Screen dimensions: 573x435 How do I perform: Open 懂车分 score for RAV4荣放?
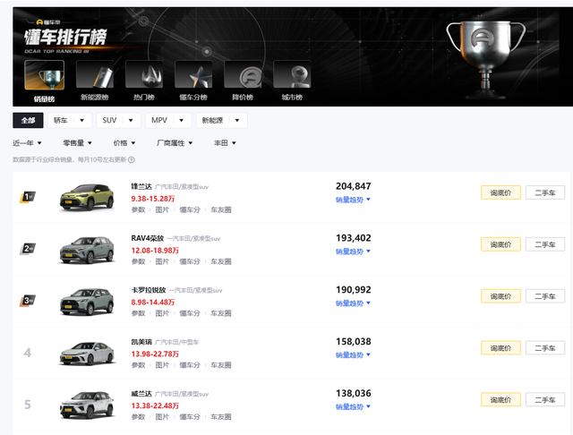pyautogui.click(x=190, y=261)
